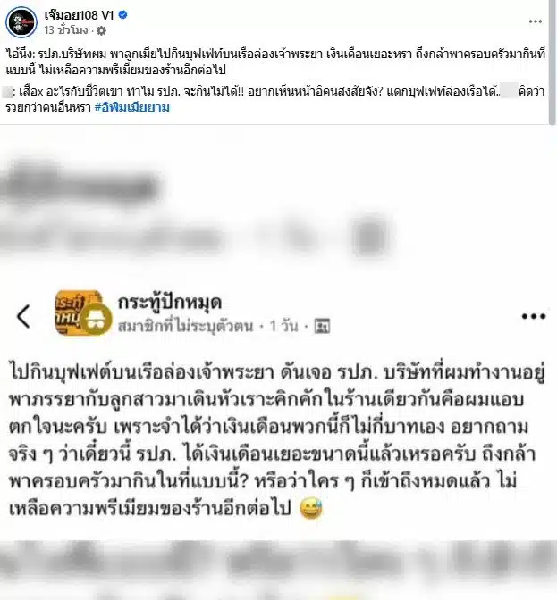Click the anonymous member badge icon

pos(96,321)
